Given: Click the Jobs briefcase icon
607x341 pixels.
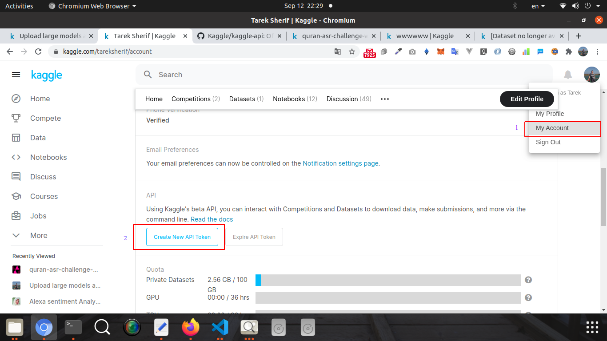Looking at the screenshot, I should click(x=16, y=216).
